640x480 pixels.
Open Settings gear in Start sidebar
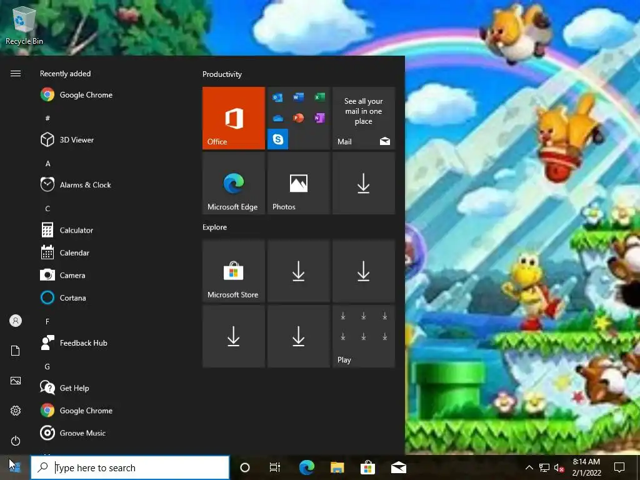point(16,411)
